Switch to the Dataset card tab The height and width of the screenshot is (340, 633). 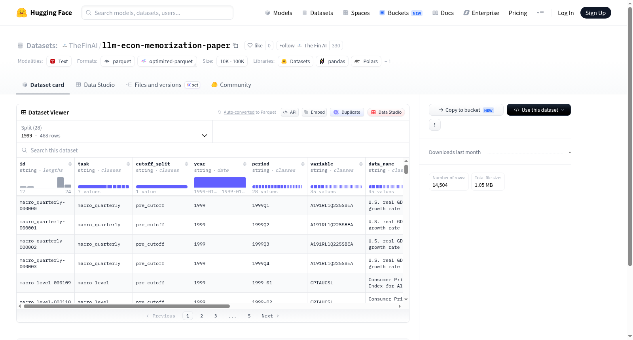pos(43,85)
